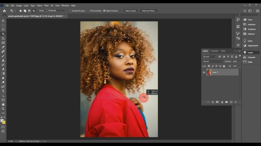Select the Rectangle shape tool
261x146 pixels.
tap(3, 100)
